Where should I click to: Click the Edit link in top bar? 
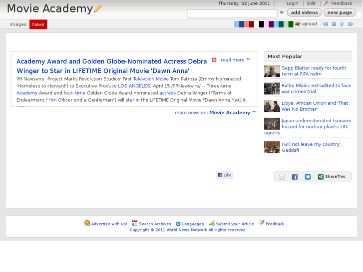coord(311,3)
